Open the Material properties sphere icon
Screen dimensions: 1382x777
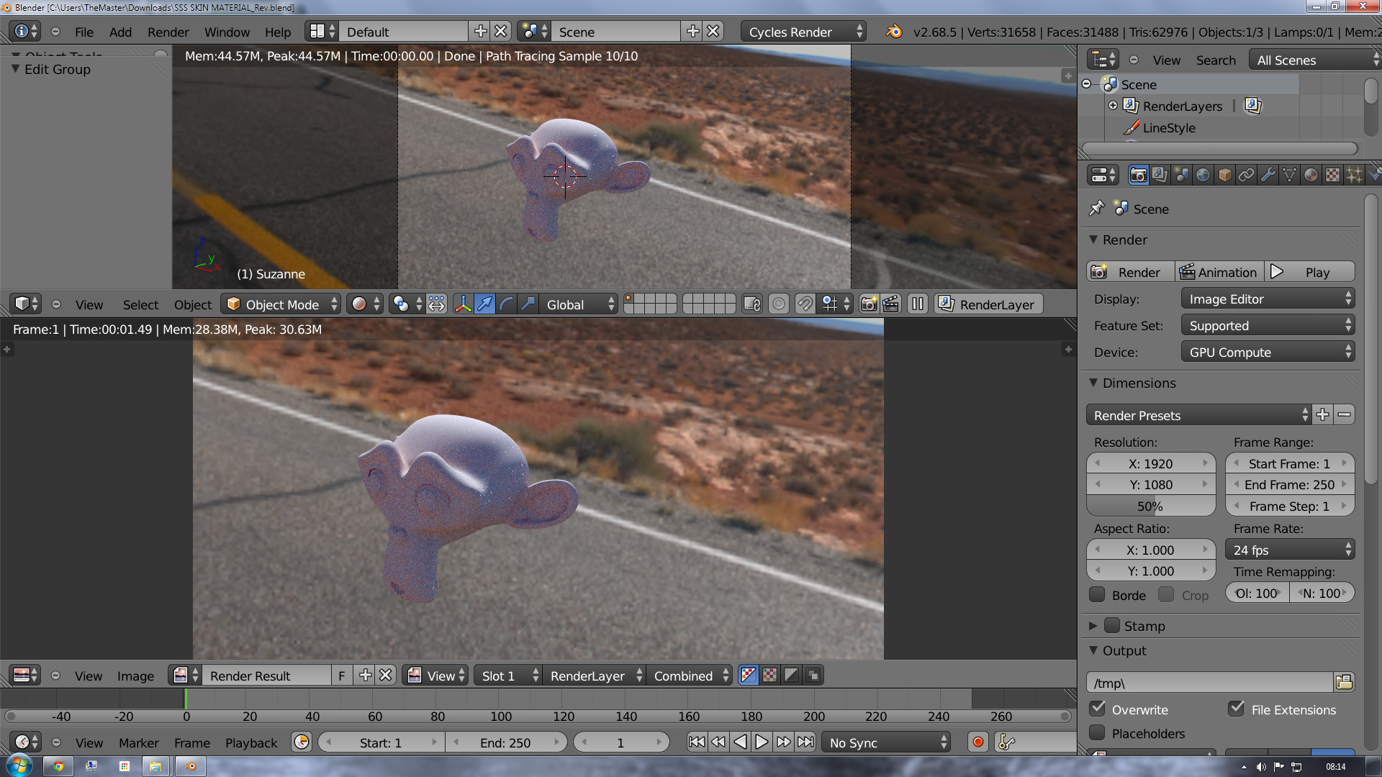[x=1311, y=175]
